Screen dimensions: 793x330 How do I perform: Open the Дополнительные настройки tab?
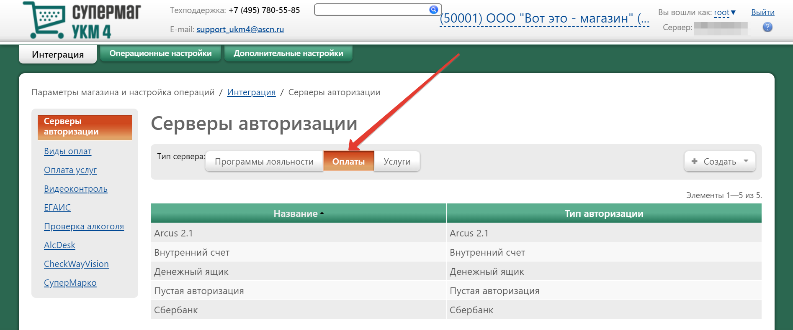point(288,53)
